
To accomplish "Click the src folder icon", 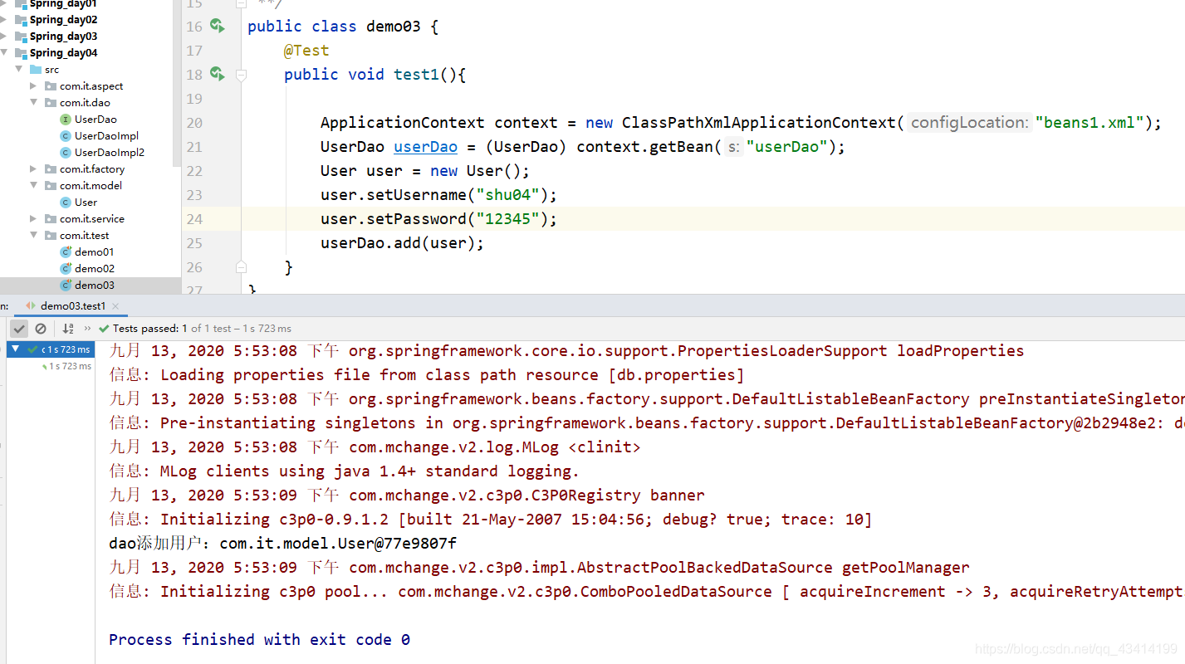I will (36, 69).
